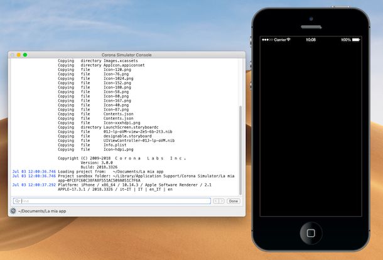Click the home button on iPhone simulator
This screenshot has height=260, width=383.
311,233
